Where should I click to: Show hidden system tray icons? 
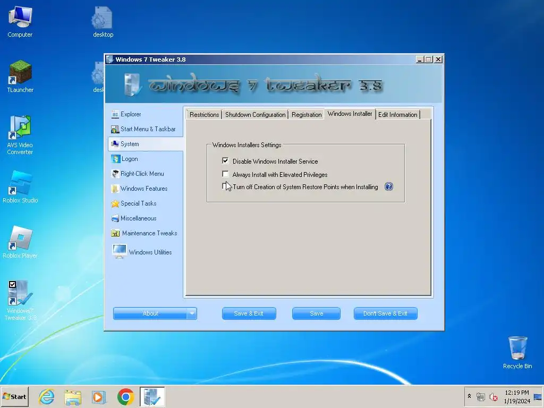pyautogui.click(x=470, y=396)
